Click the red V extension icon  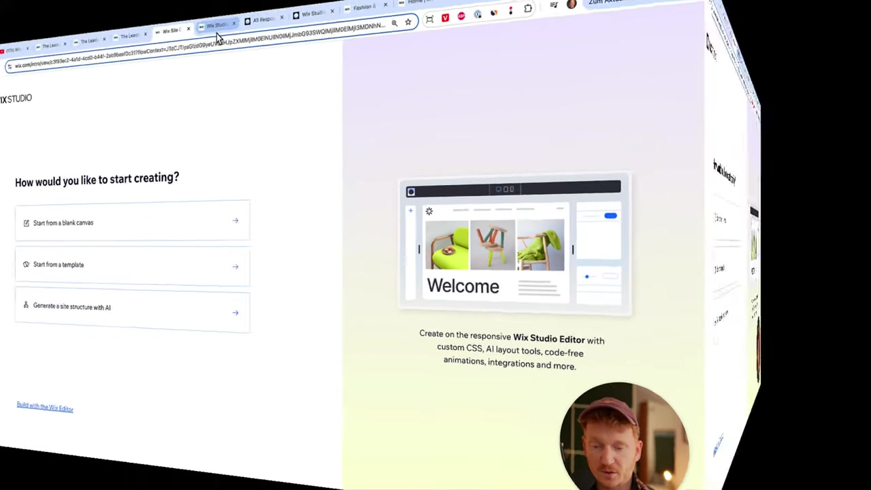click(x=445, y=18)
